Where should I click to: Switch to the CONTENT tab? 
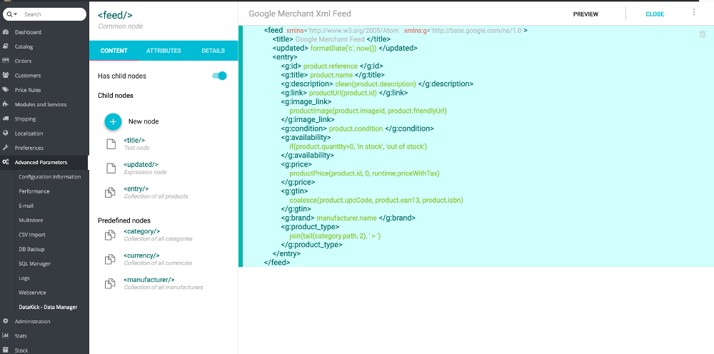tap(114, 51)
